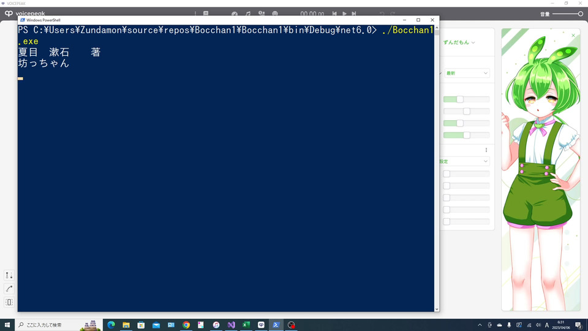Open the notification center icon
This screenshot has height=331, width=588.
coord(579,325)
